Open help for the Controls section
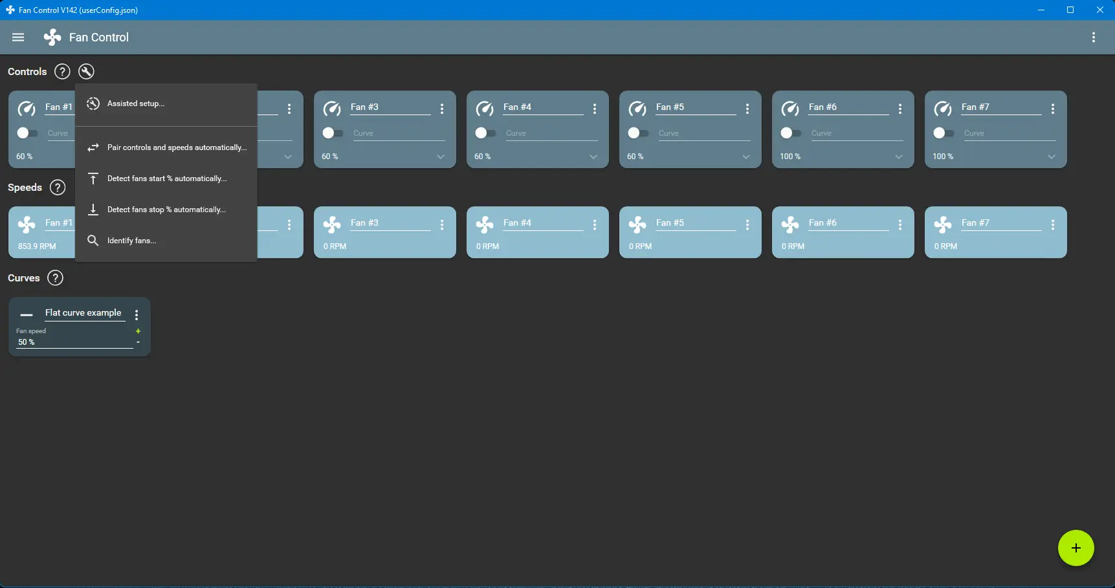1115x588 pixels. 62,71
